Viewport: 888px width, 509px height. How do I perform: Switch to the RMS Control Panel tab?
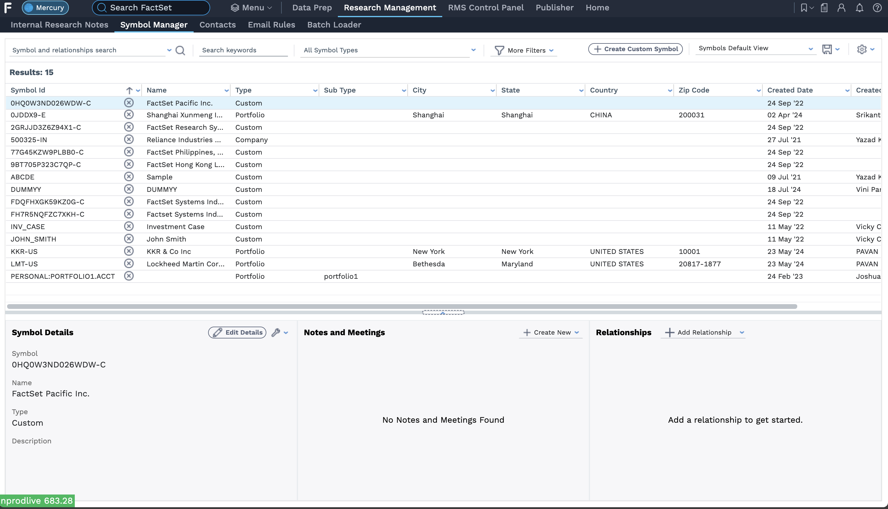[486, 8]
